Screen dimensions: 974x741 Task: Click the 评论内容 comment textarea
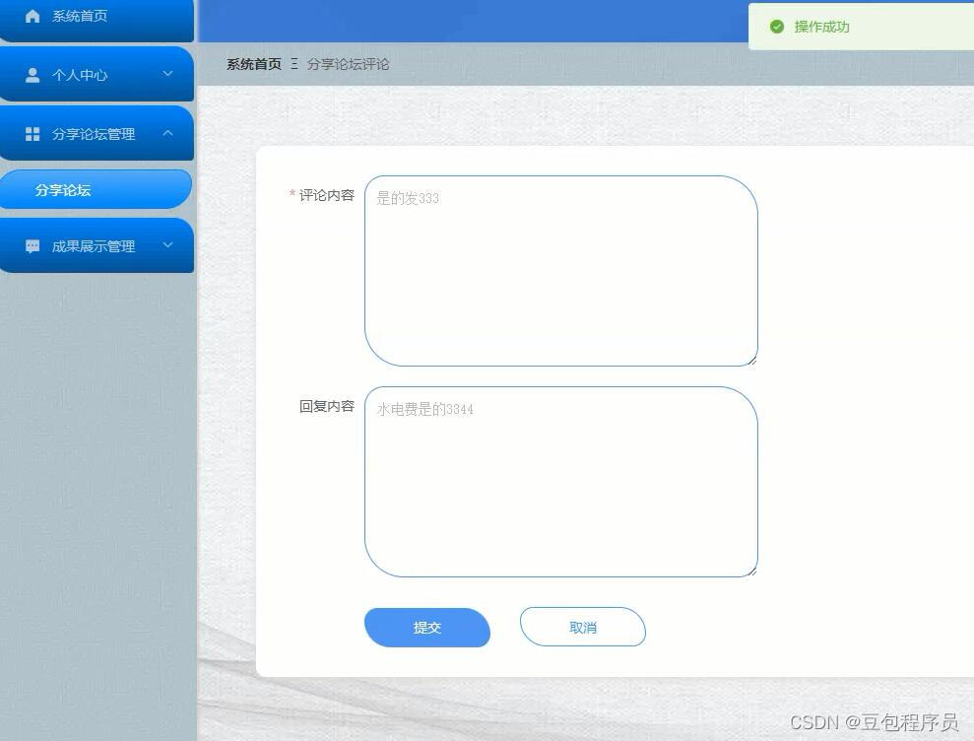(x=561, y=271)
